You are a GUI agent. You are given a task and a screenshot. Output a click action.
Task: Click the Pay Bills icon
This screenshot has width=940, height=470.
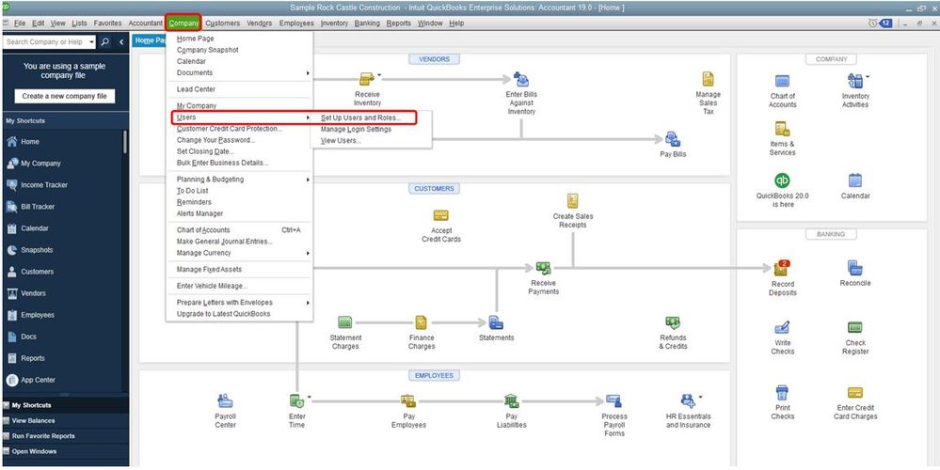(x=673, y=139)
